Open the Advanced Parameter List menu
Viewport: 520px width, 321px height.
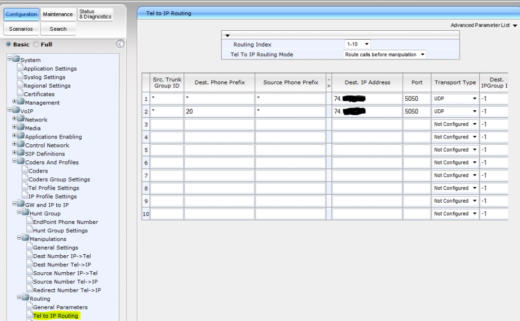click(482, 25)
